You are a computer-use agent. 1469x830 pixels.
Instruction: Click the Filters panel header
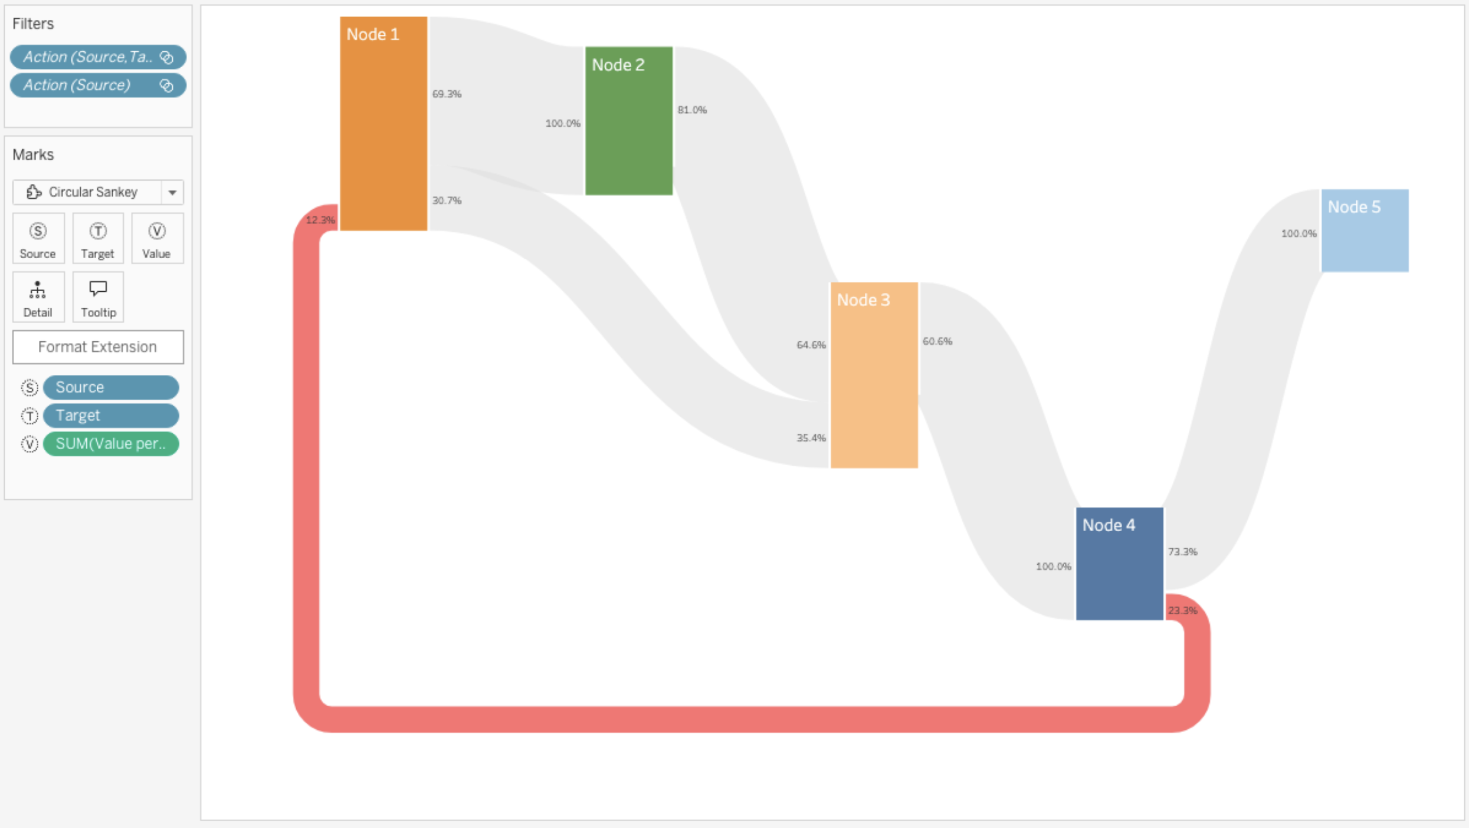[x=32, y=22]
